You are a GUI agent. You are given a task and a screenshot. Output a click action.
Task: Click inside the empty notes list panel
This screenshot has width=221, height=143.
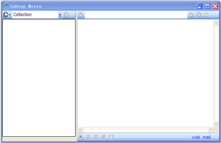point(39,78)
